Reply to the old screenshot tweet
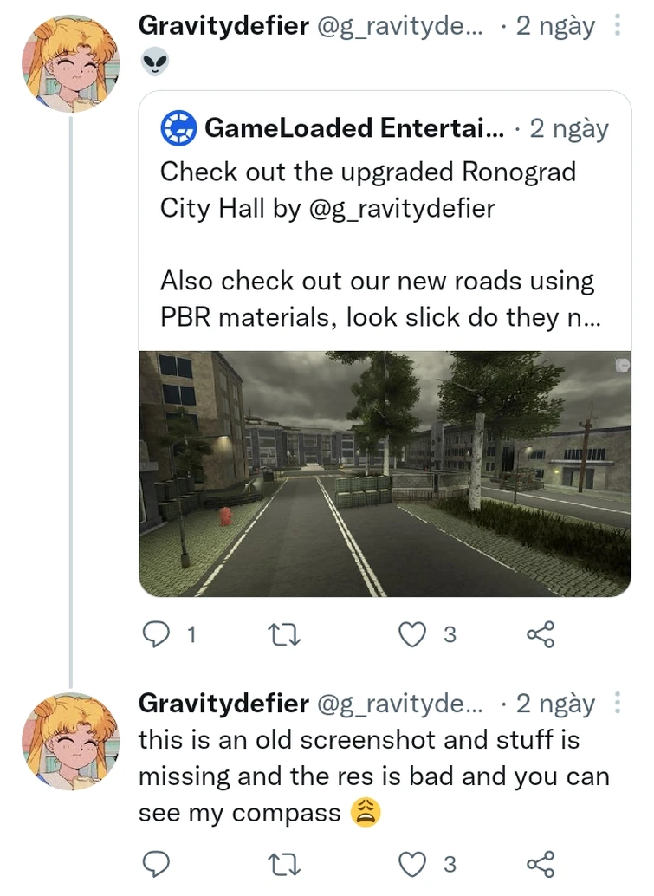 tap(156, 864)
